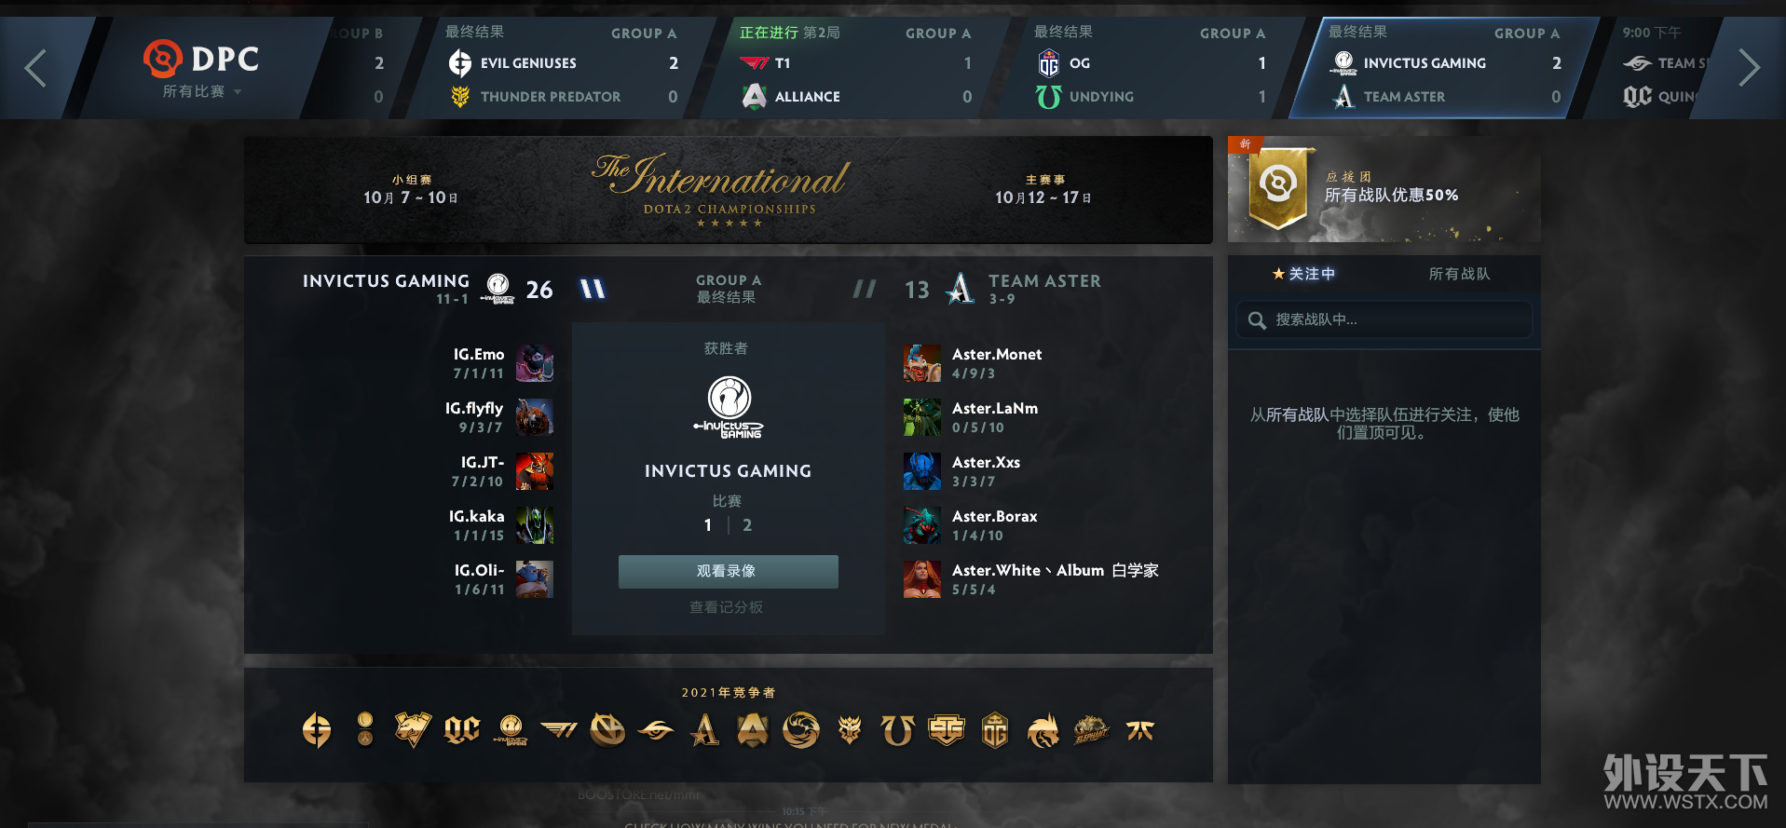Viewport: 1786px width, 828px height.
Task: Expand the 所有比赛 dropdown under DPC
Action: [x=202, y=91]
